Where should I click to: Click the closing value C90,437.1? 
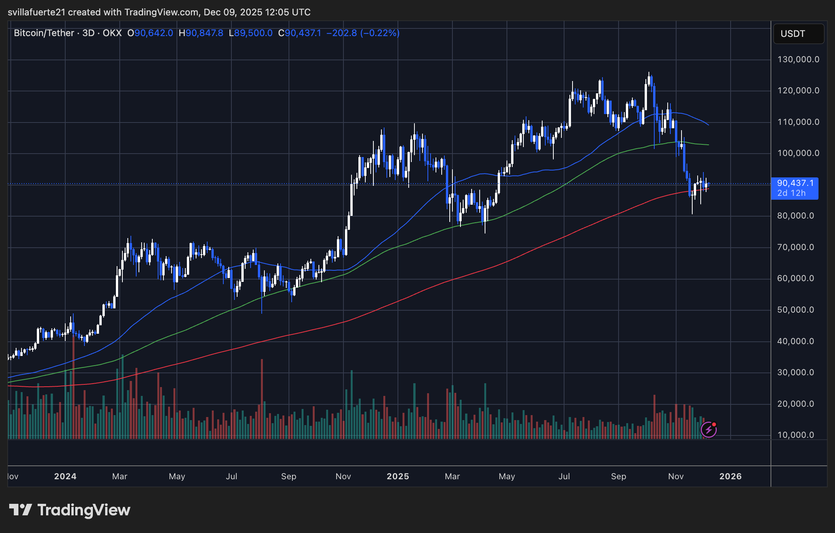tap(300, 33)
